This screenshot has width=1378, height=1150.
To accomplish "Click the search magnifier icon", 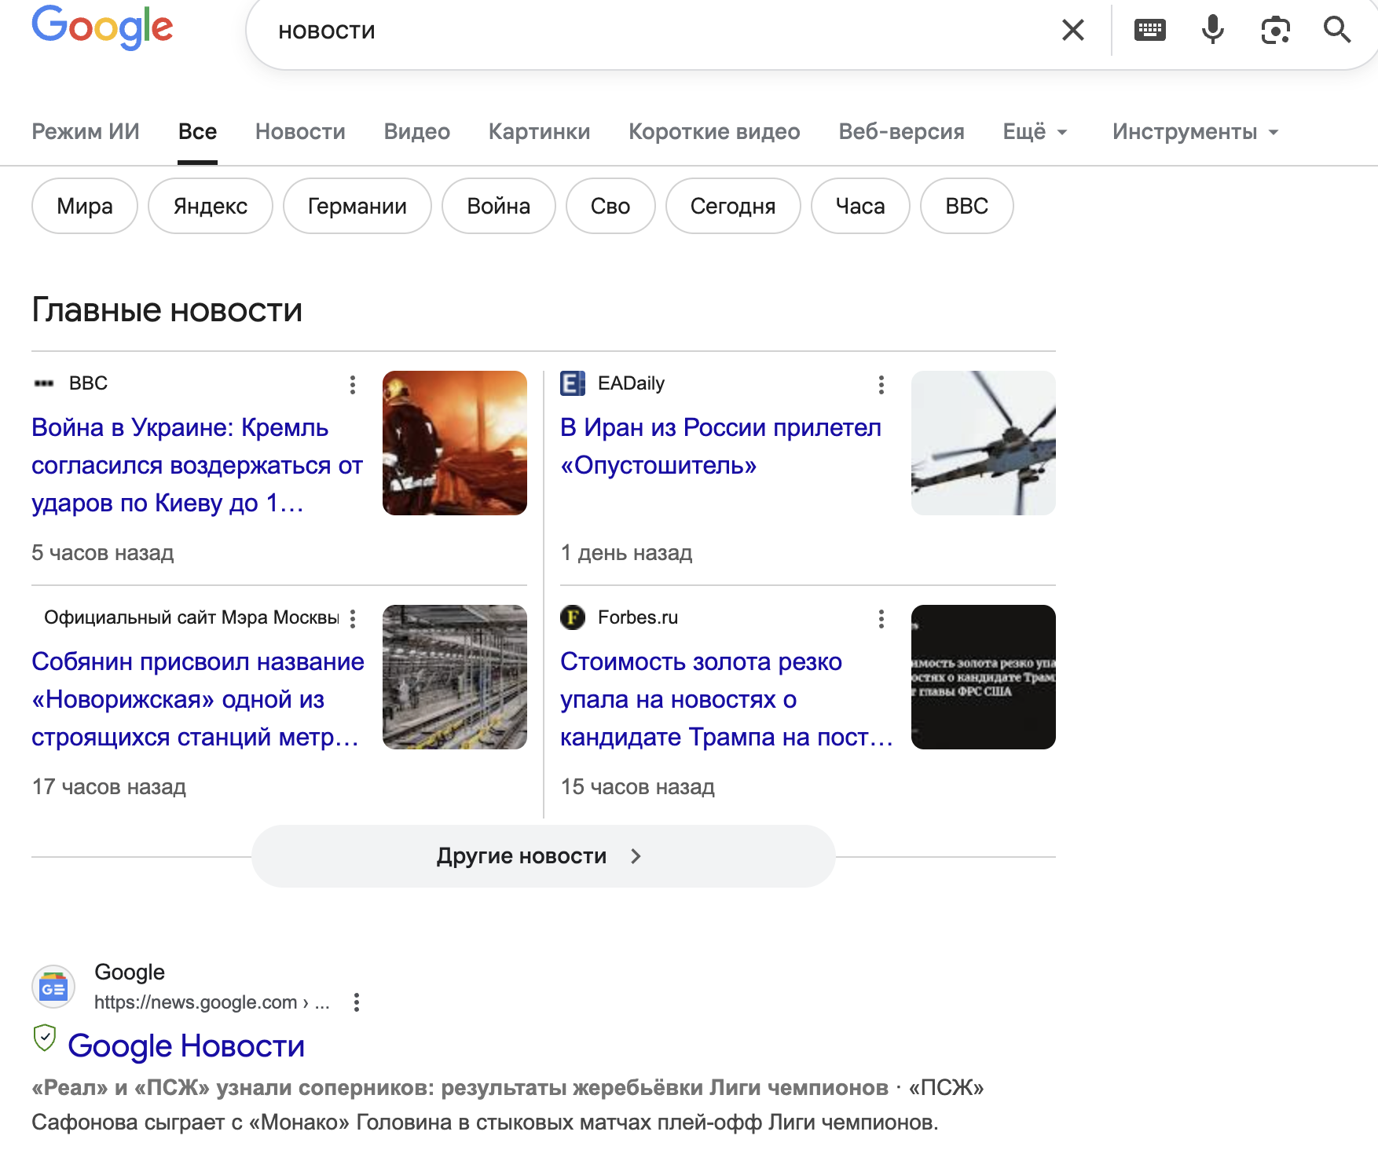I will point(1339,30).
